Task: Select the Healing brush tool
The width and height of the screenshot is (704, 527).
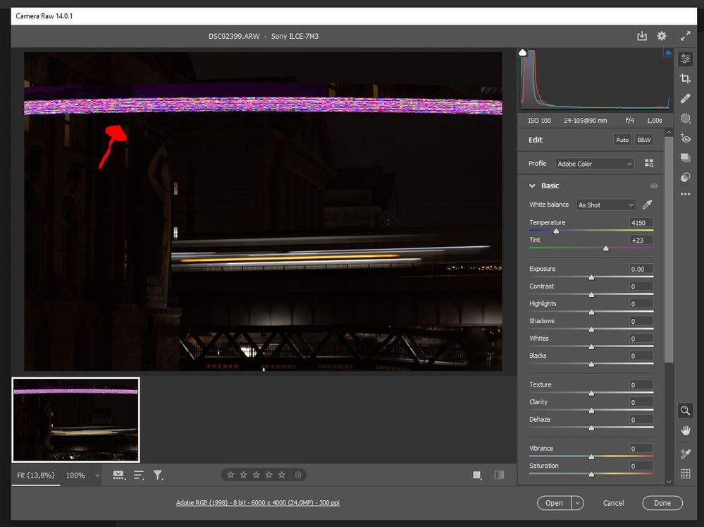Action: coord(685,99)
